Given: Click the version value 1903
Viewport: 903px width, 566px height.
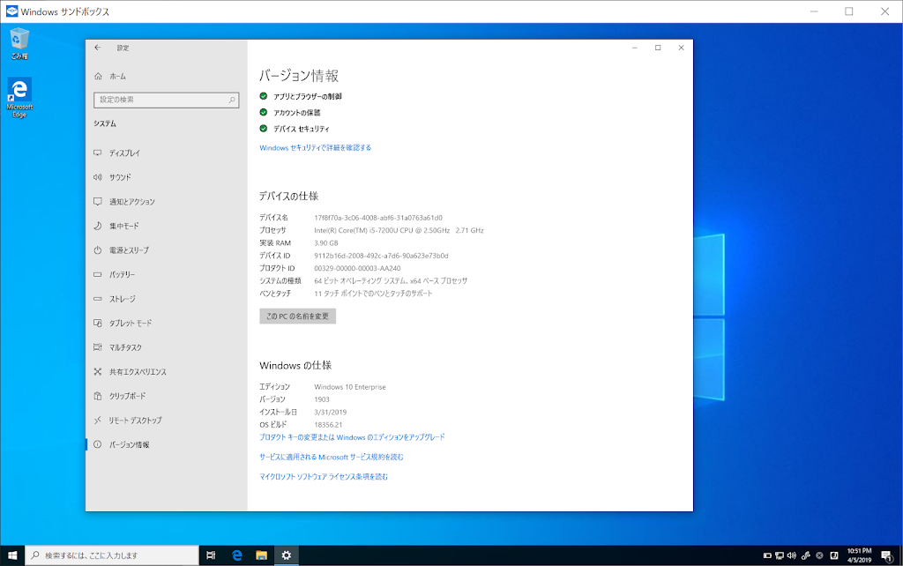Looking at the screenshot, I should [322, 399].
